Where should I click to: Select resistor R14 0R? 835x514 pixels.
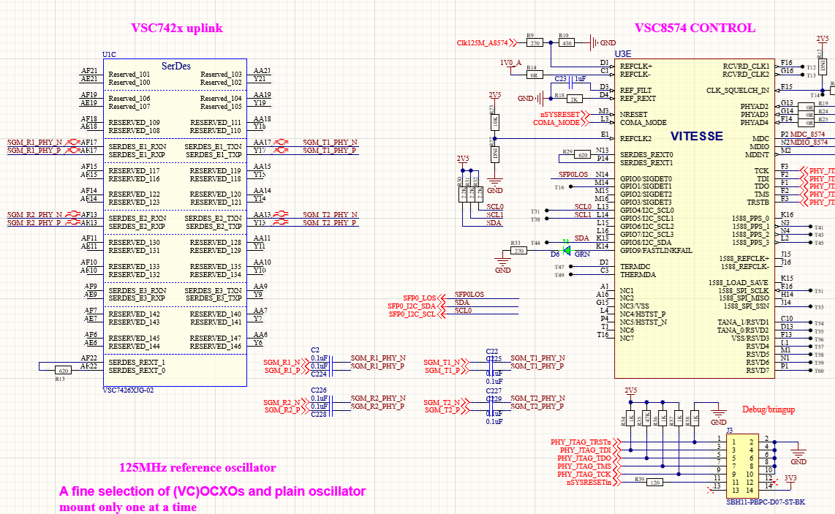[x=534, y=75]
